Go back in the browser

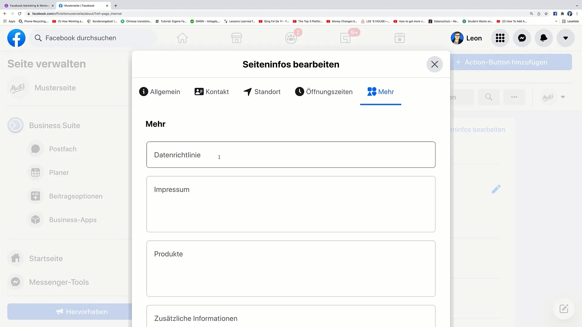pos(5,14)
